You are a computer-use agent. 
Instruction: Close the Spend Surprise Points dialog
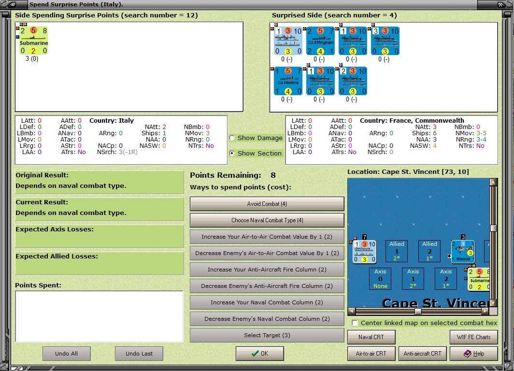click(501, 4)
